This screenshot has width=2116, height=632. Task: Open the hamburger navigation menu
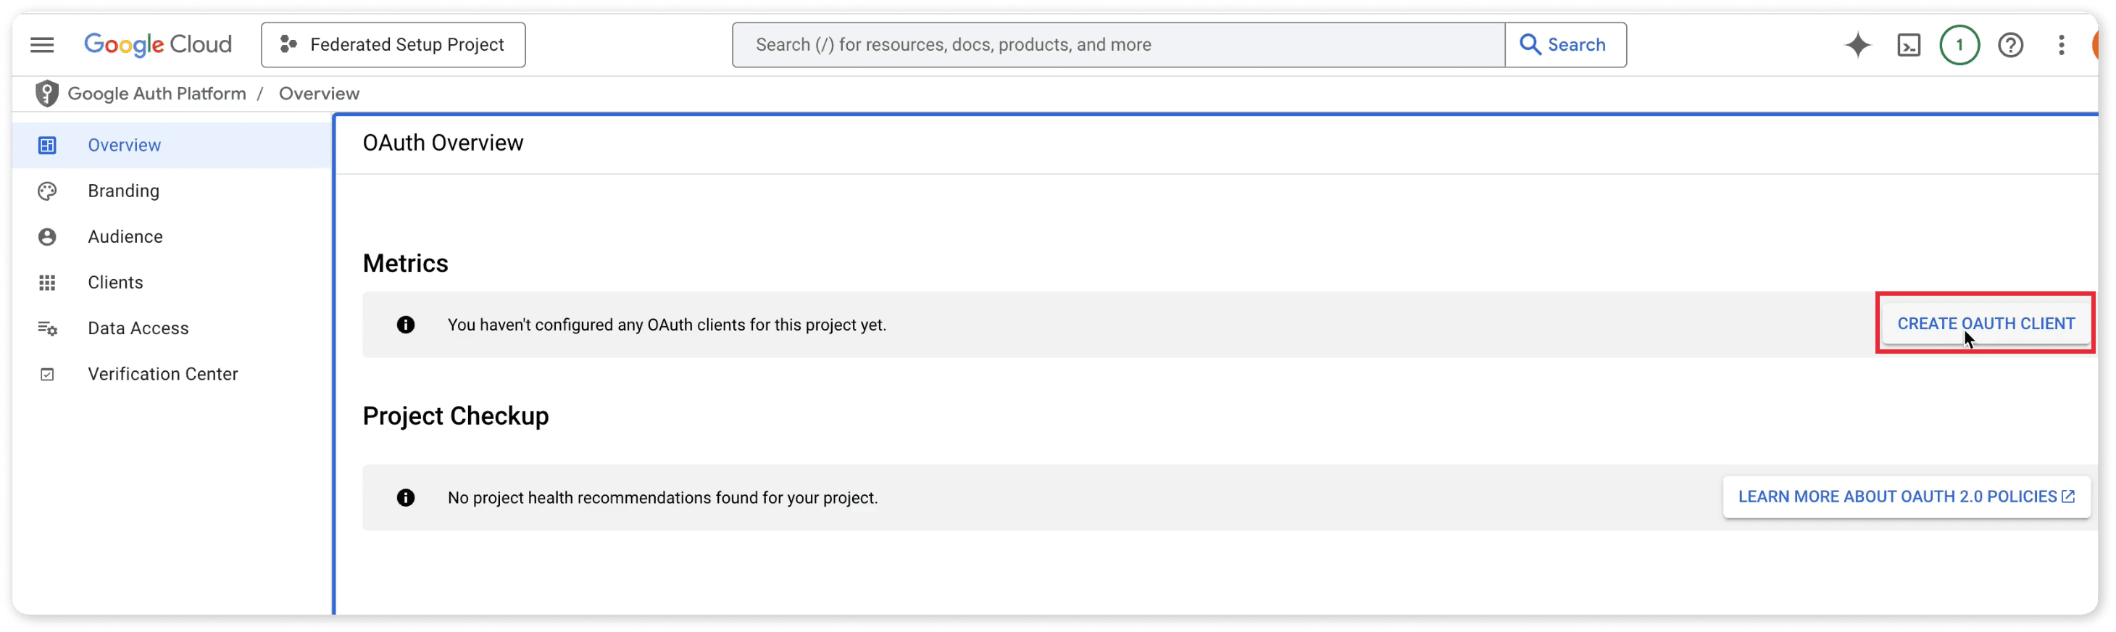(x=42, y=44)
